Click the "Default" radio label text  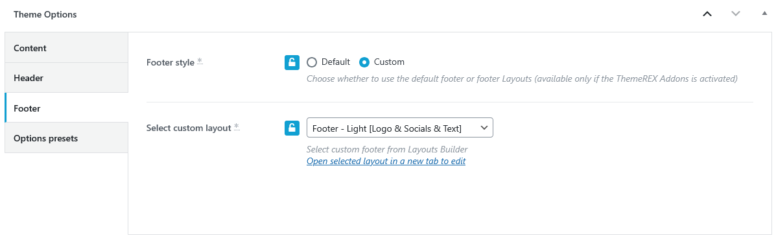(x=336, y=62)
